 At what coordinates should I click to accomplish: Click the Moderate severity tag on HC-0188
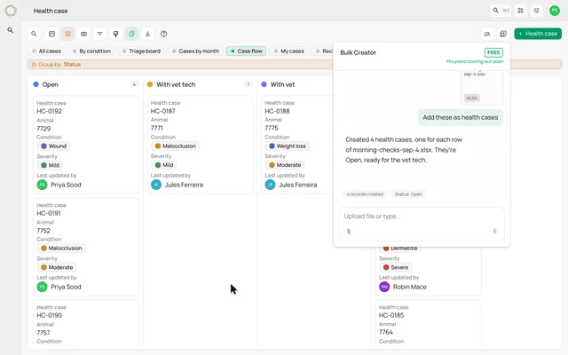point(285,165)
